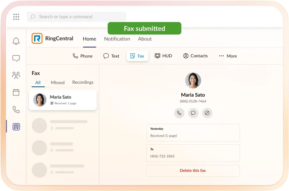Image resolution: width=289 pixels, height=191 pixels.
Task: Click the phone number (888) 0528-7464
Action: pos(193,101)
